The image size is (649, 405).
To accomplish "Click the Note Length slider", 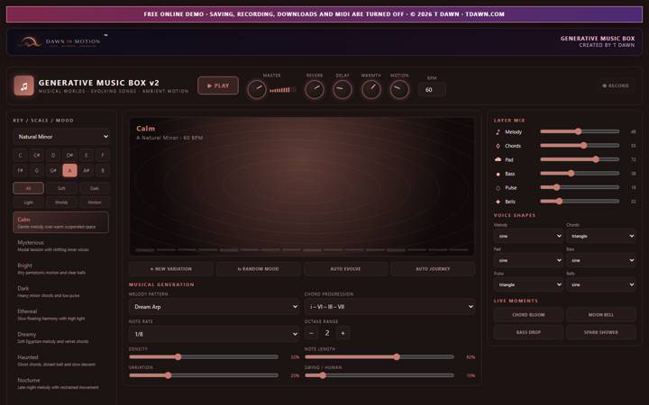I will tap(379, 357).
